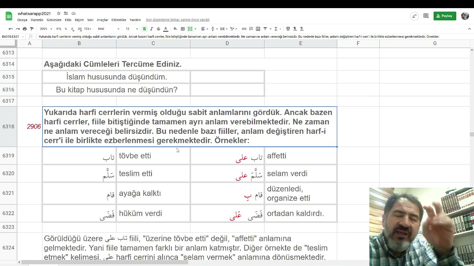The width and height of the screenshot is (474, 266).
Task: Print the spreadsheet
Action: (24, 29)
